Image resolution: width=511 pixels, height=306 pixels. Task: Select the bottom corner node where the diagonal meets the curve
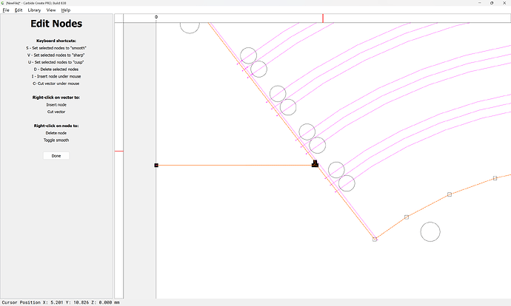click(375, 239)
